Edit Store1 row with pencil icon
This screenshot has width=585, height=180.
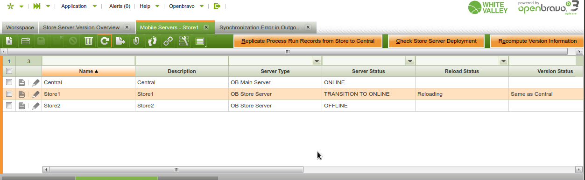(x=36, y=94)
